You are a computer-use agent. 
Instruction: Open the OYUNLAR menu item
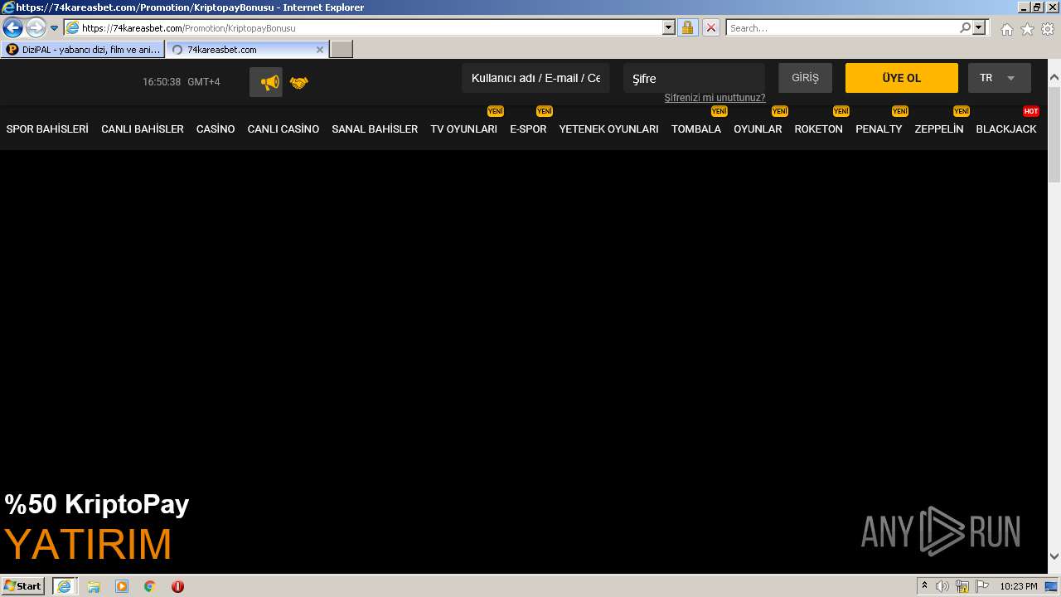[758, 129]
